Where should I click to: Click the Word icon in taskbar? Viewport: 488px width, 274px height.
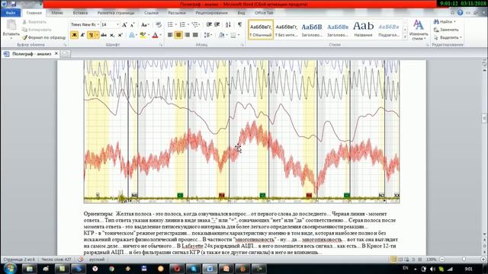[210, 269]
